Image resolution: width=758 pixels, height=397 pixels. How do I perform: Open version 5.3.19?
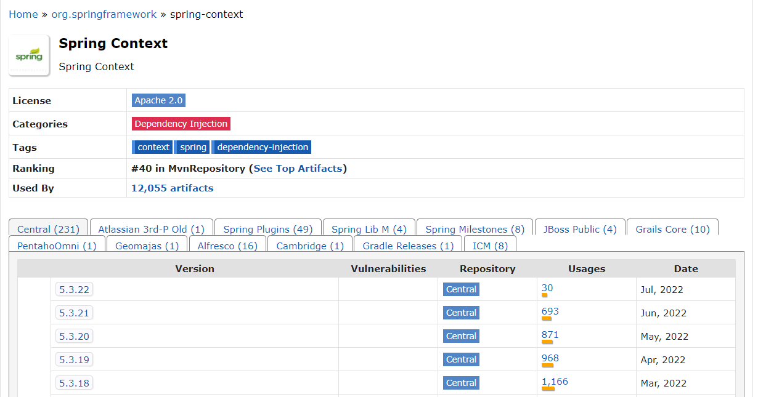click(74, 359)
